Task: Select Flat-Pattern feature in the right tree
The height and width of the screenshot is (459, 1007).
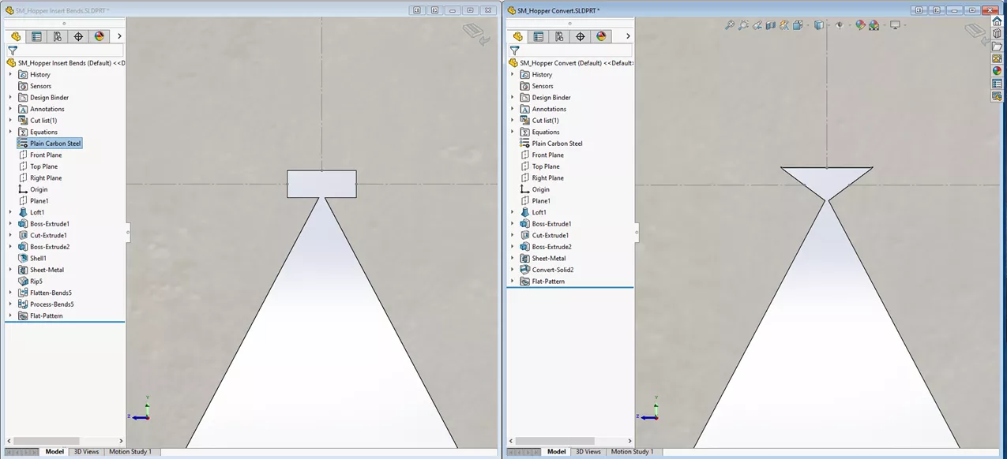Action: (x=547, y=282)
